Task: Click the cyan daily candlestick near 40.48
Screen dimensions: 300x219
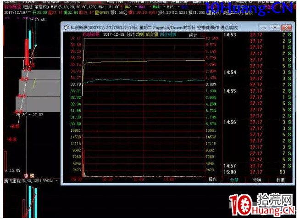Action: [30, 39]
